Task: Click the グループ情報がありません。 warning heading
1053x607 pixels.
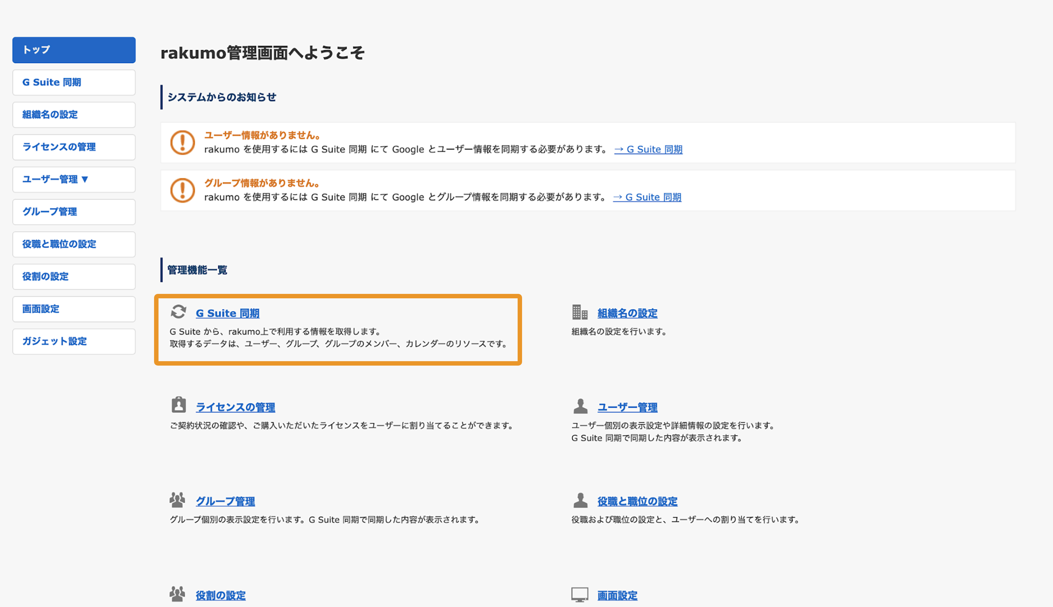Action: pyautogui.click(x=263, y=183)
